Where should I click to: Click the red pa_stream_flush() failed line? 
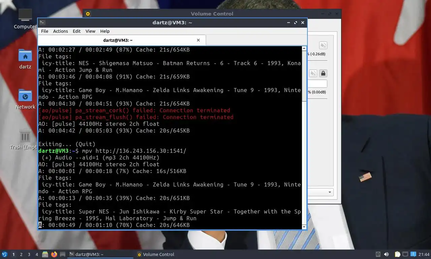pos(136,117)
